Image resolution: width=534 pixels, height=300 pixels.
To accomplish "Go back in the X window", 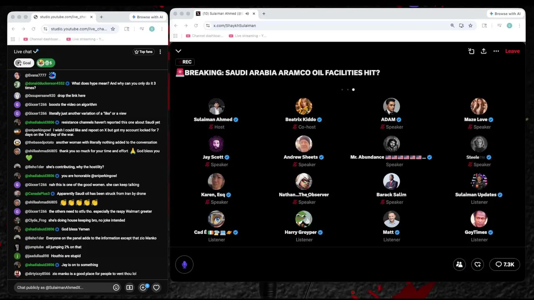I will tap(176, 25).
